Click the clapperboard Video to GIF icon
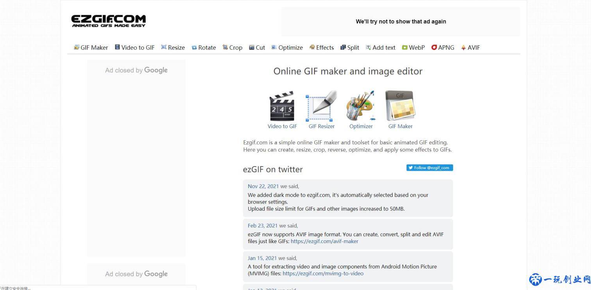591x290 pixels. [282, 106]
